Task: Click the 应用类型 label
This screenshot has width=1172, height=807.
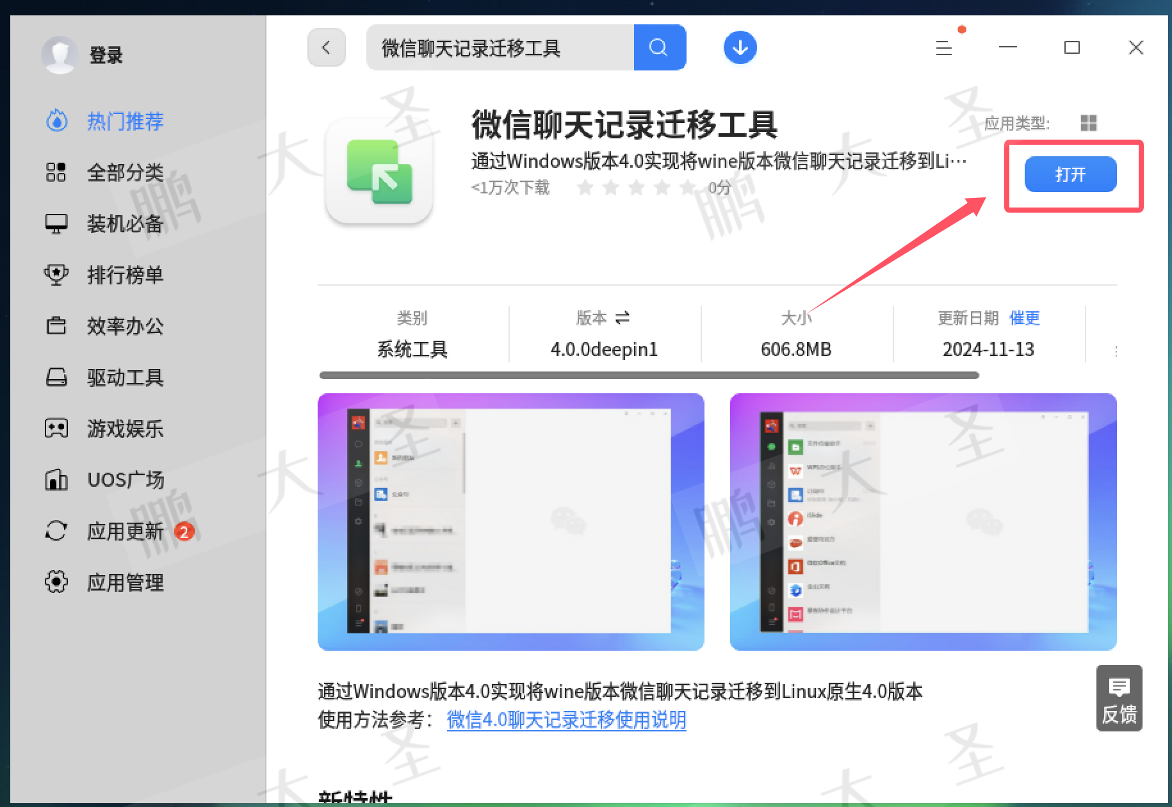Action: click(x=1017, y=123)
